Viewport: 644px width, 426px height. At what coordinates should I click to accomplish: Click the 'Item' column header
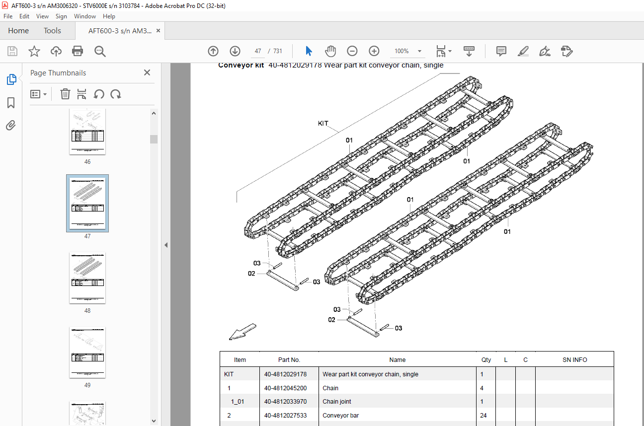coord(240,360)
